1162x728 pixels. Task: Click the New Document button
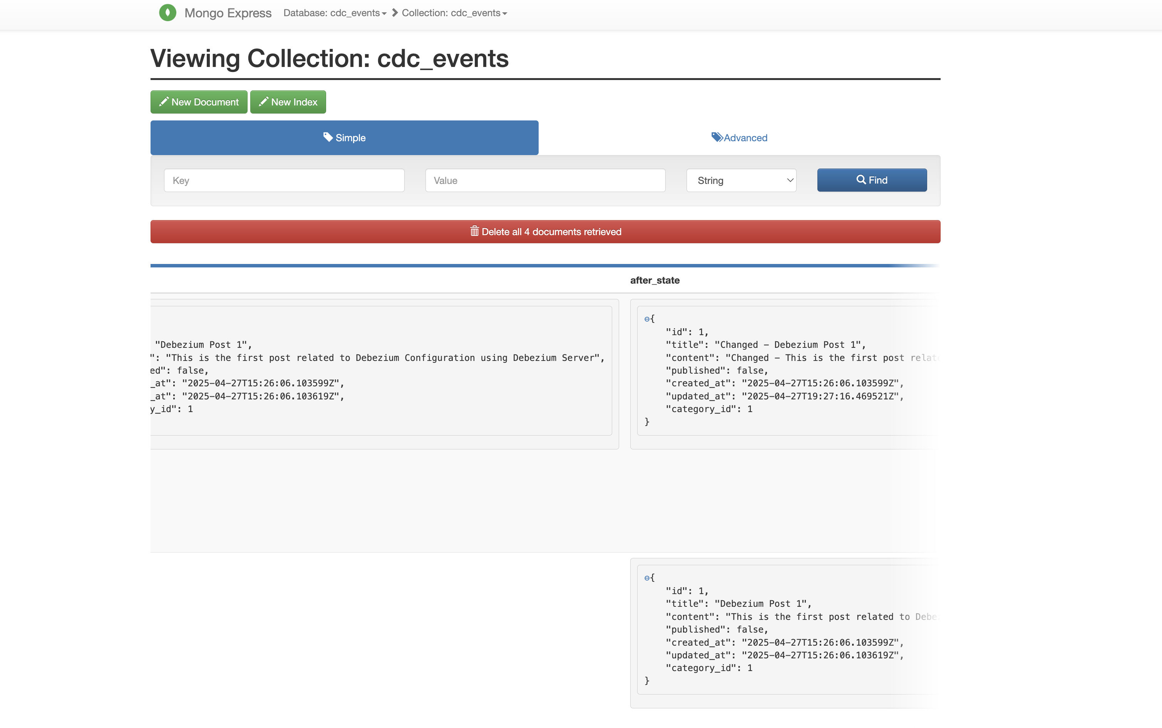pos(199,102)
